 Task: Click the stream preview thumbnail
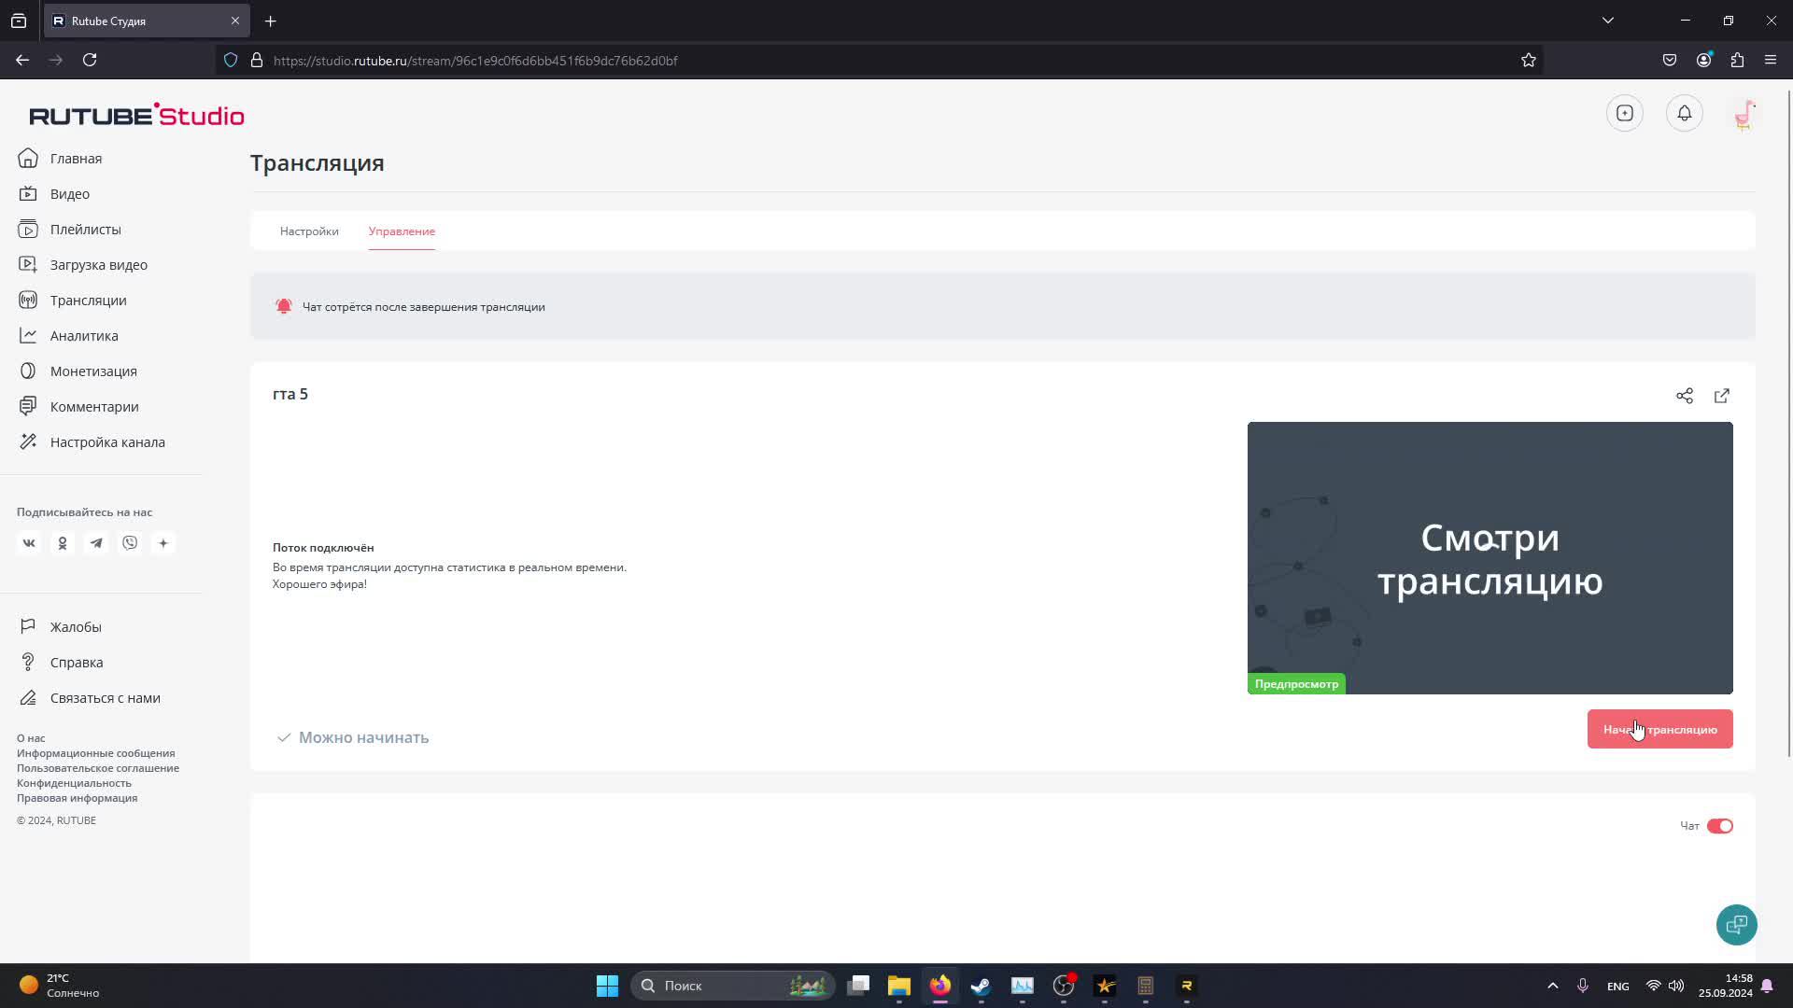(1489, 557)
